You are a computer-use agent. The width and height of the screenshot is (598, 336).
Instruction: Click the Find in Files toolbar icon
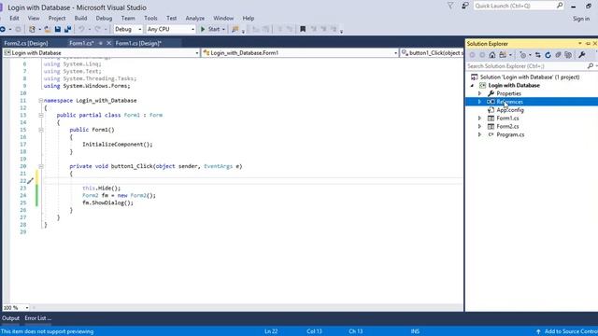point(235,29)
